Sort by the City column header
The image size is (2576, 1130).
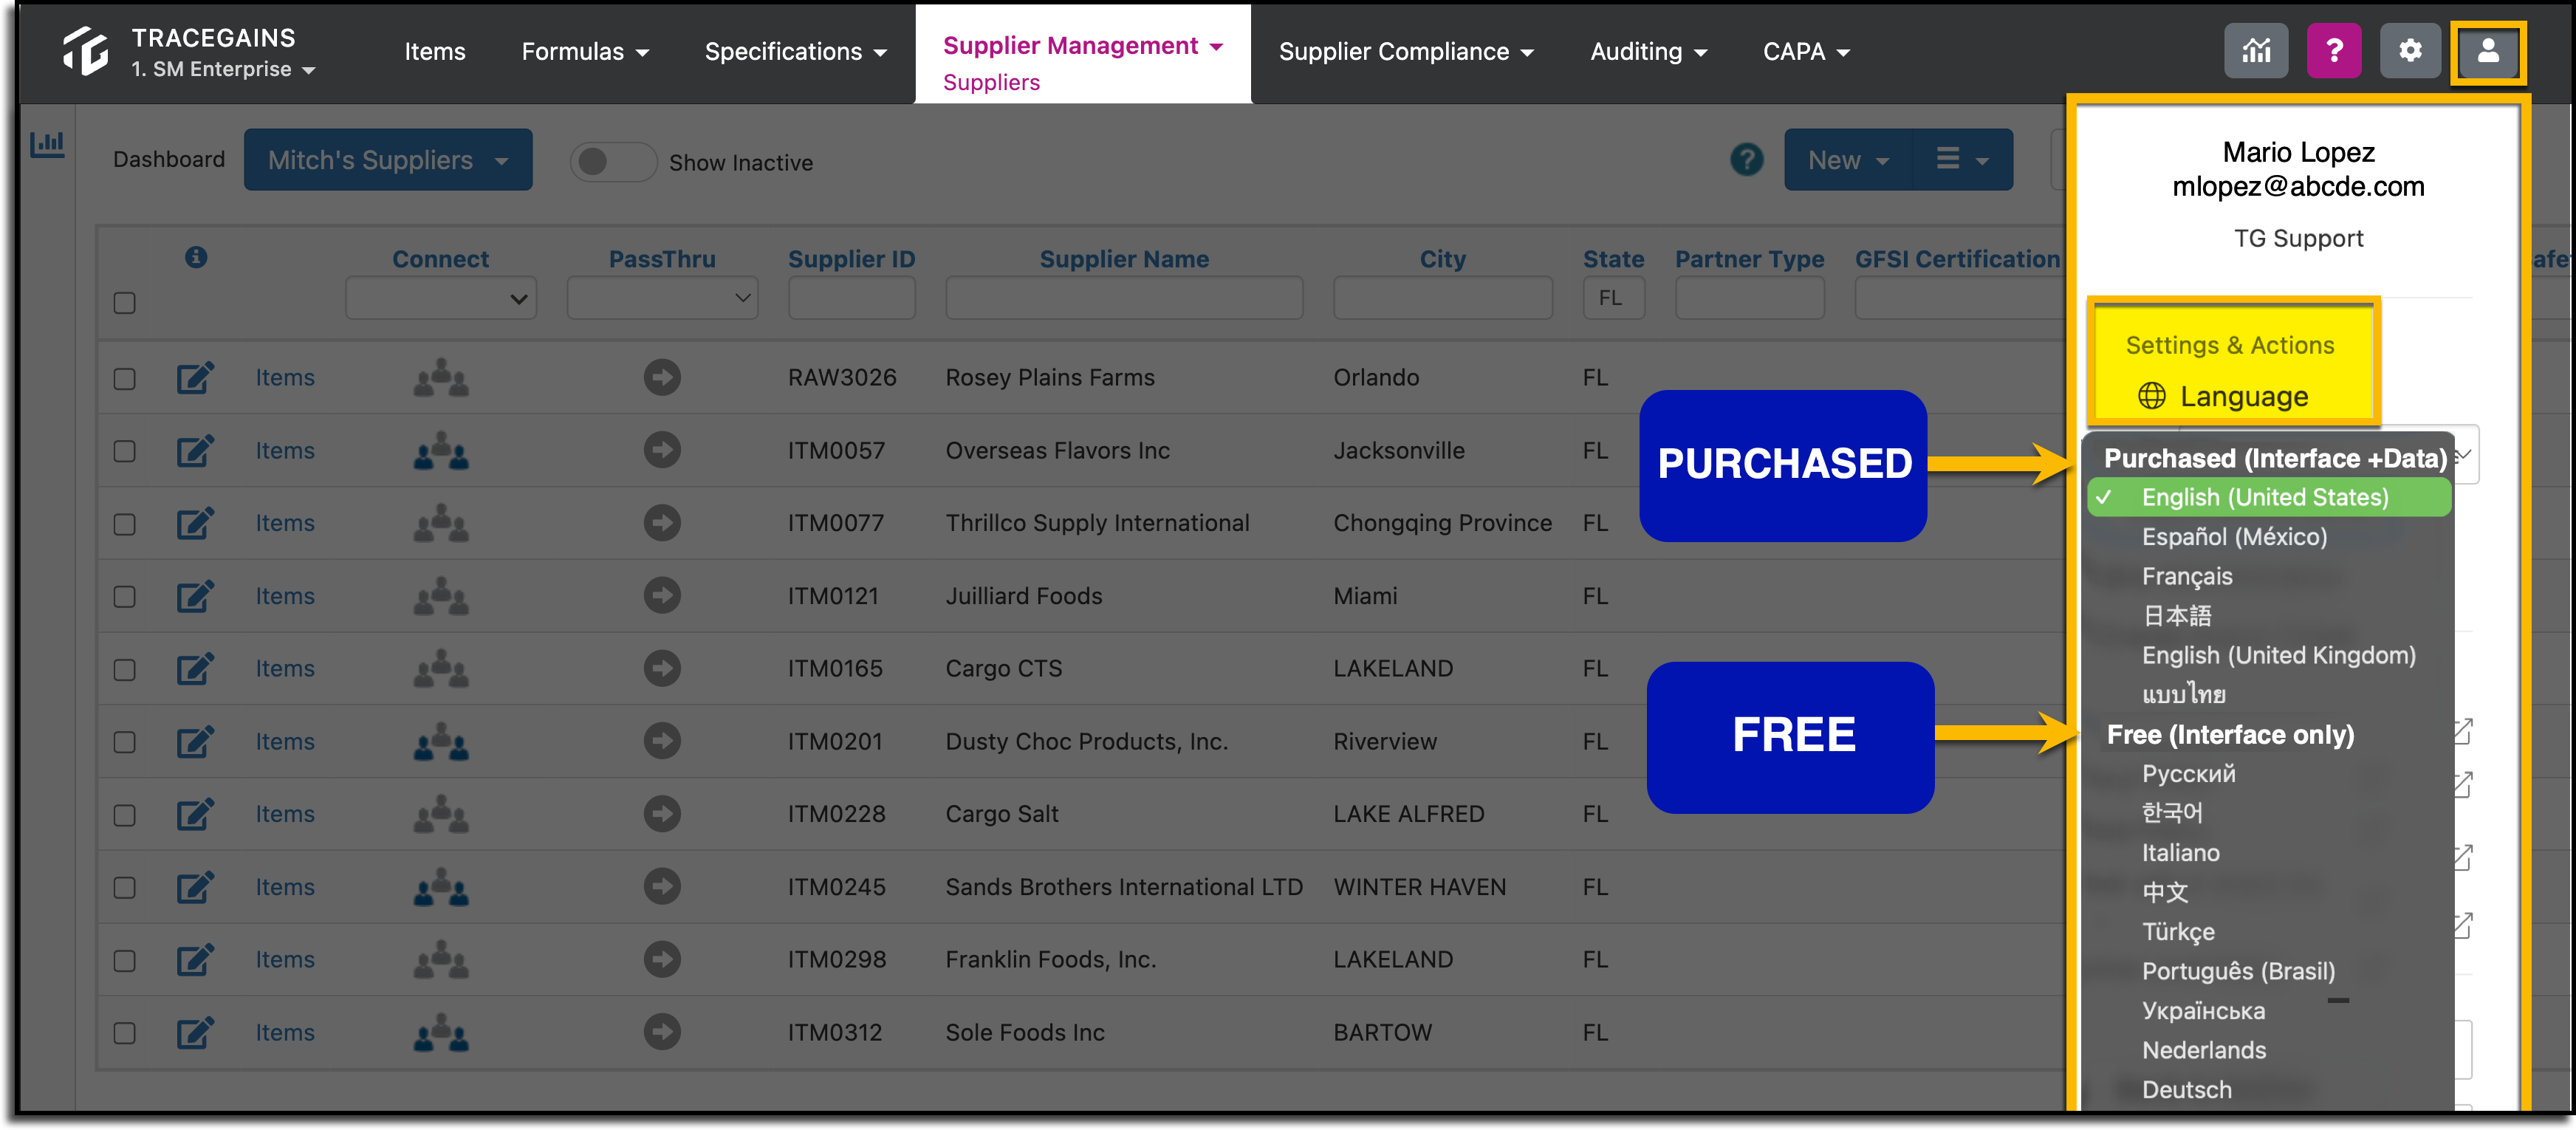click(x=1442, y=259)
